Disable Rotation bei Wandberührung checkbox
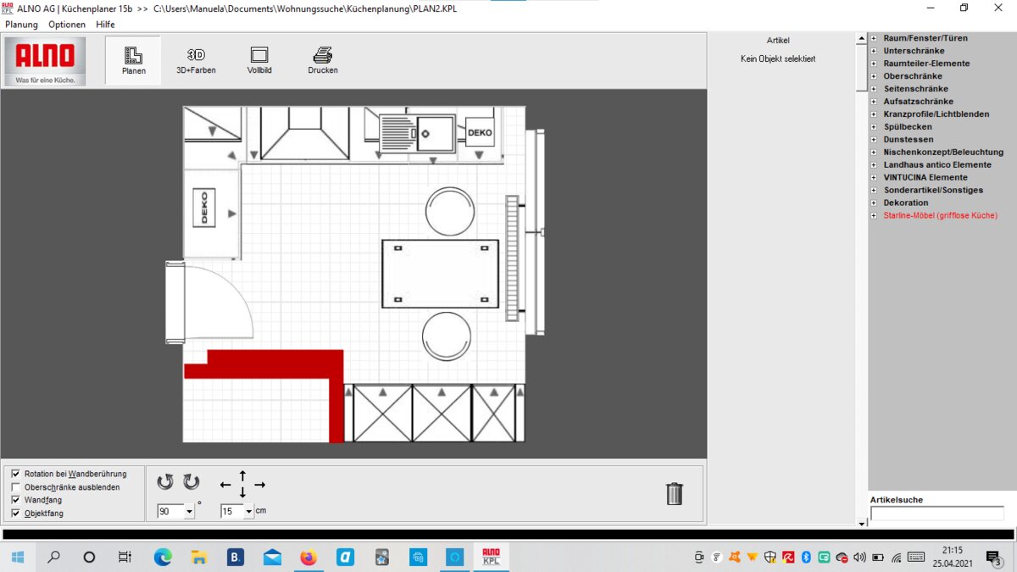Screen dimensions: 1017x572 [x=15, y=474]
